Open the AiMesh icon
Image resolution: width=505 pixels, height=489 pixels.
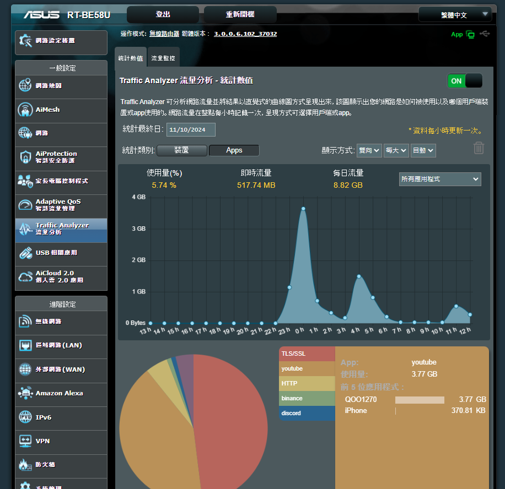coord(25,110)
